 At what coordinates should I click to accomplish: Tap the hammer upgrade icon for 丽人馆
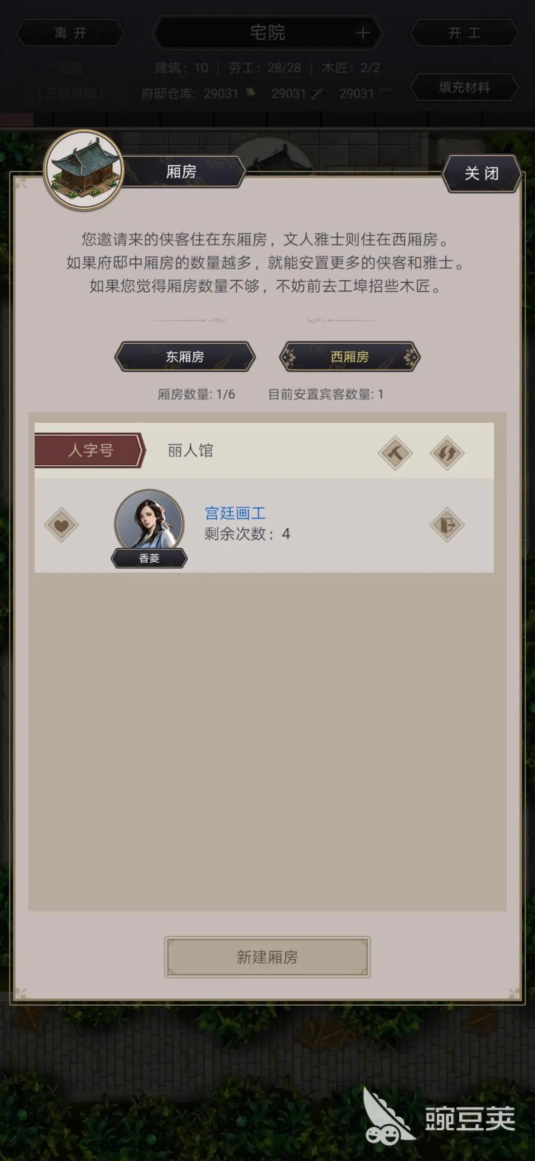pyautogui.click(x=395, y=452)
